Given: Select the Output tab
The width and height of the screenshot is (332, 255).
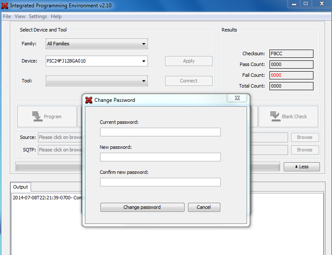Looking at the screenshot, I should point(21,187).
